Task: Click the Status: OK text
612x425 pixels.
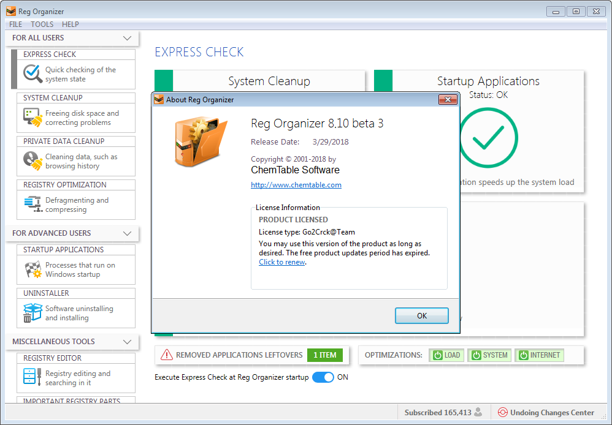Action: pyautogui.click(x=488, y=95)
